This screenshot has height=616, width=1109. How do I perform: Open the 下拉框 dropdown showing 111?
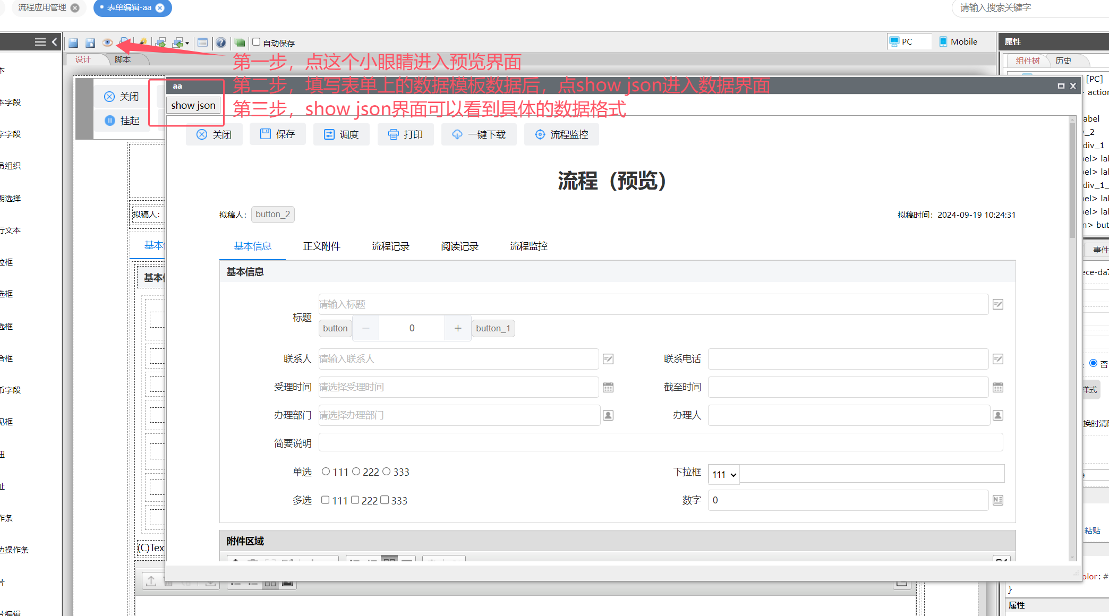pyautogui.click(x=724, y=474)
